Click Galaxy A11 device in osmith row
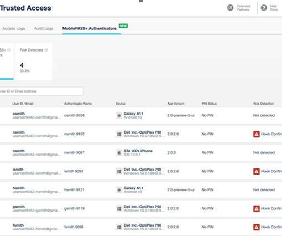Screen dimensions: 282x236 133,114
